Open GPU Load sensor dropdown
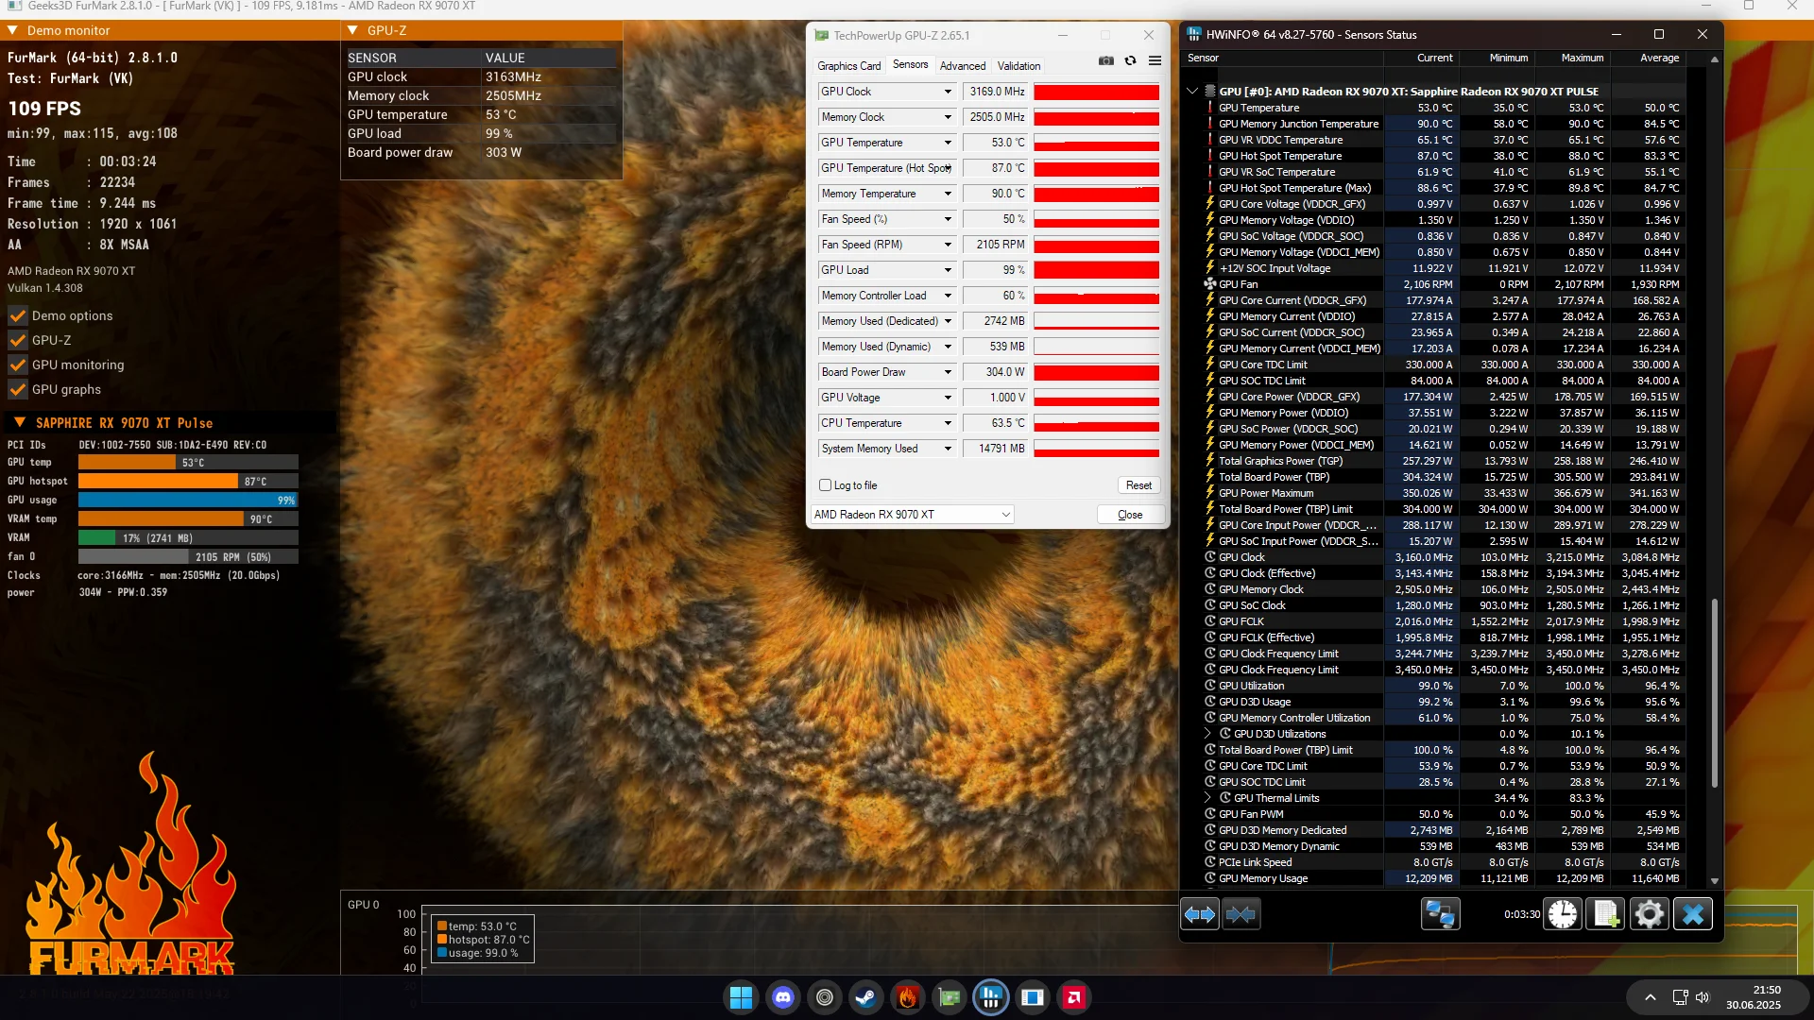The height and width of the screenshot is (1020, 1814). tap(948, 270)
